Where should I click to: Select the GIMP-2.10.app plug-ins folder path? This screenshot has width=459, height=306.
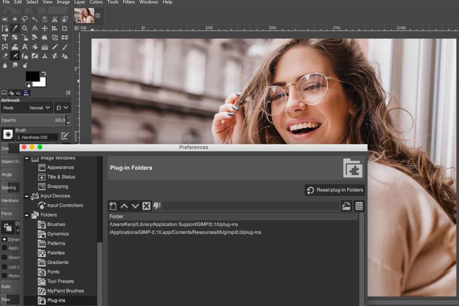tap(185, 233)
